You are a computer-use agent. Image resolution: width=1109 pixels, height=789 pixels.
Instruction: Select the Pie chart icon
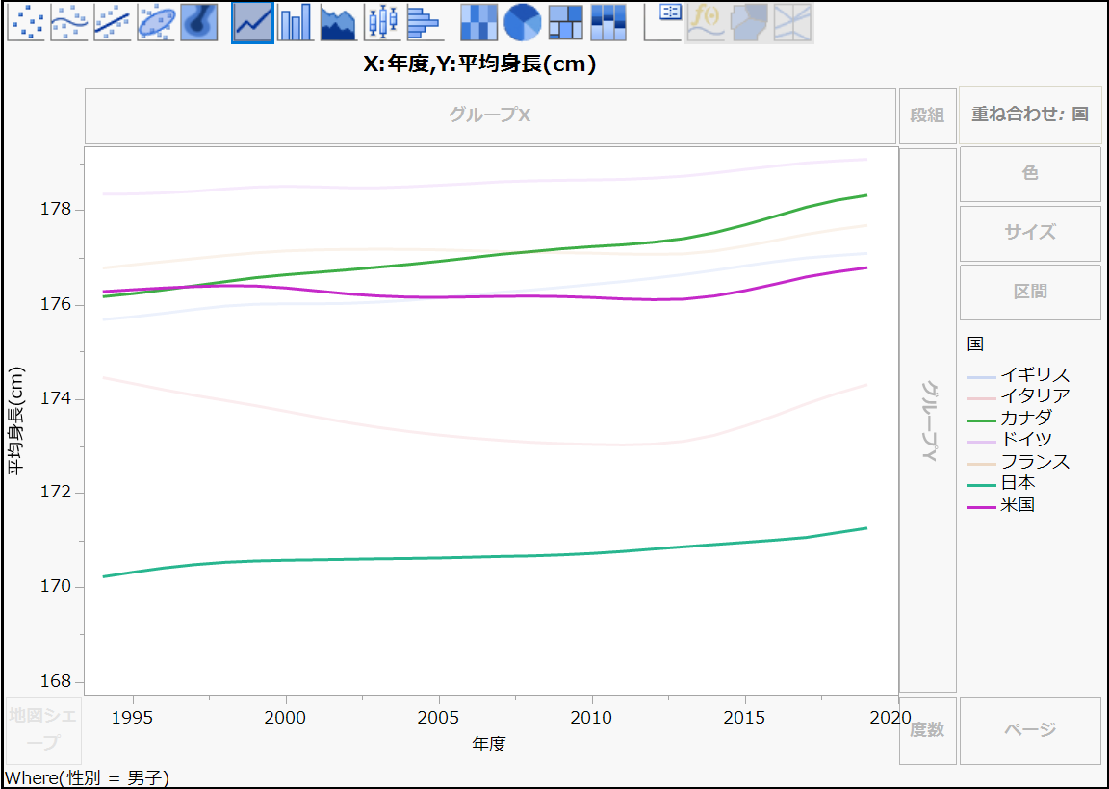coord(522,21)
